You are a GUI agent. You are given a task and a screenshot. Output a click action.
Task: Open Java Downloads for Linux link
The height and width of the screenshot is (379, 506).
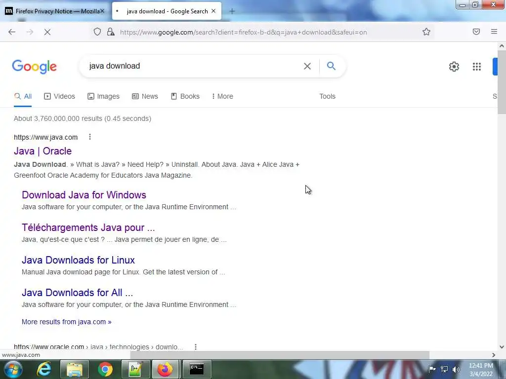coord(78,260)
